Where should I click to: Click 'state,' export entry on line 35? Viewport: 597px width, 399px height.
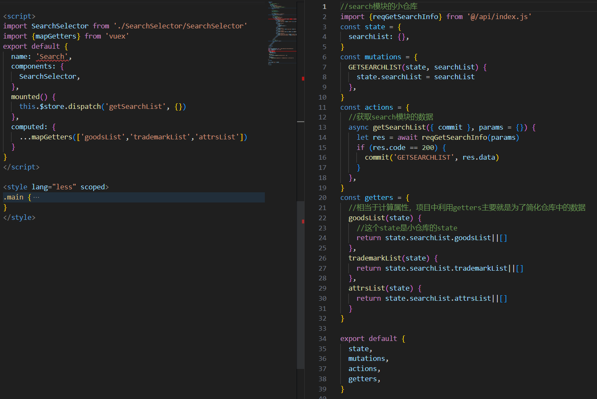tap(360, 349)
